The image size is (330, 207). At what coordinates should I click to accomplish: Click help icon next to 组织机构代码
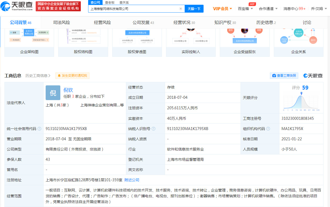[268, 129]
